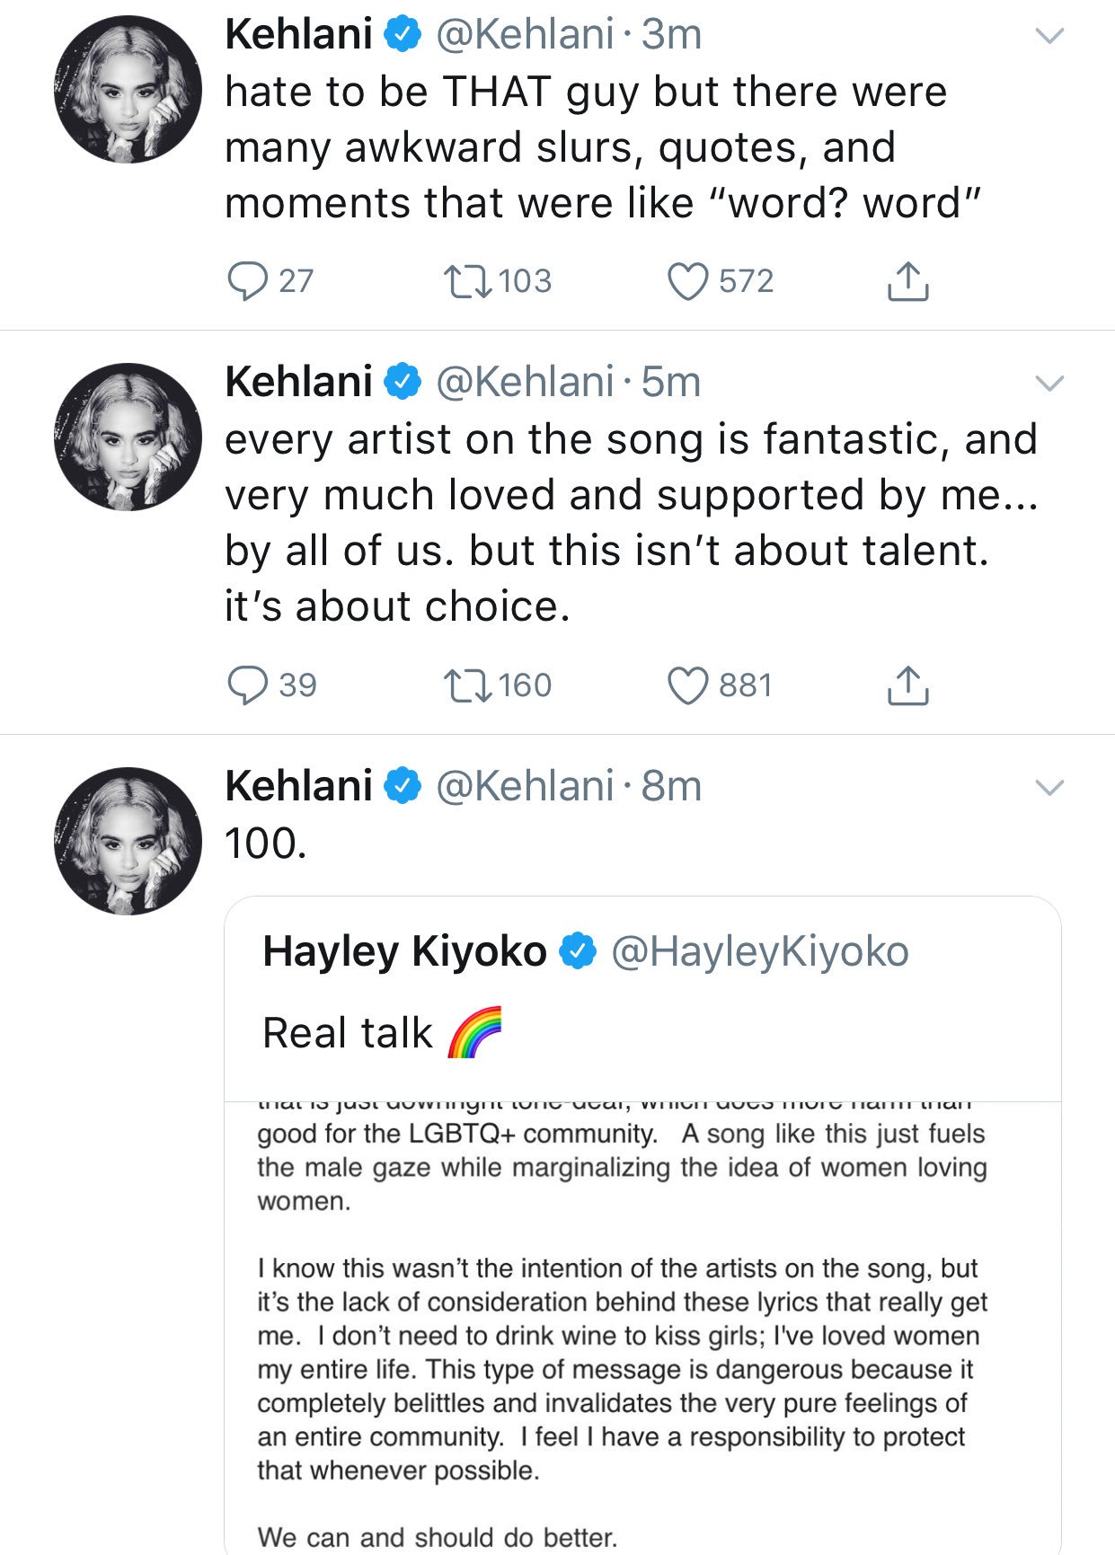This screenshot has height=1555, width=1115.
Task: Open the @HayleyKiyoko handle in quoted tweet
Action: 759,951
